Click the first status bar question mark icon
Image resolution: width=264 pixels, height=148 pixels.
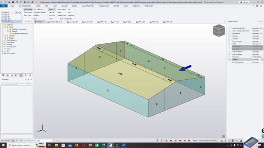point(157,141)
